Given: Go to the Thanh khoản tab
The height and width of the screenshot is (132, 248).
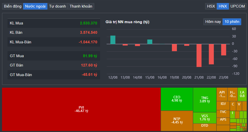Looking at the screenshot, I should tap(81, 6).
